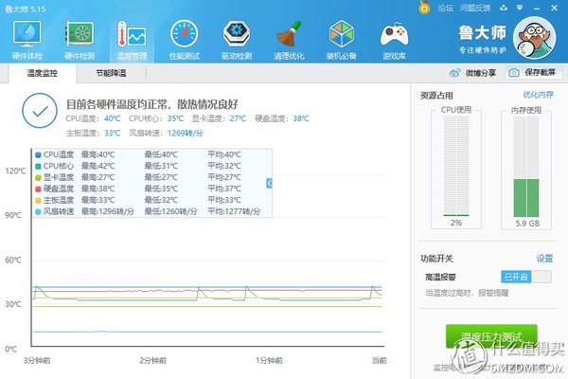The image size is (568, 379).
Task: Click the CPU使用 usage bar
Action: (x=456, y=166)
